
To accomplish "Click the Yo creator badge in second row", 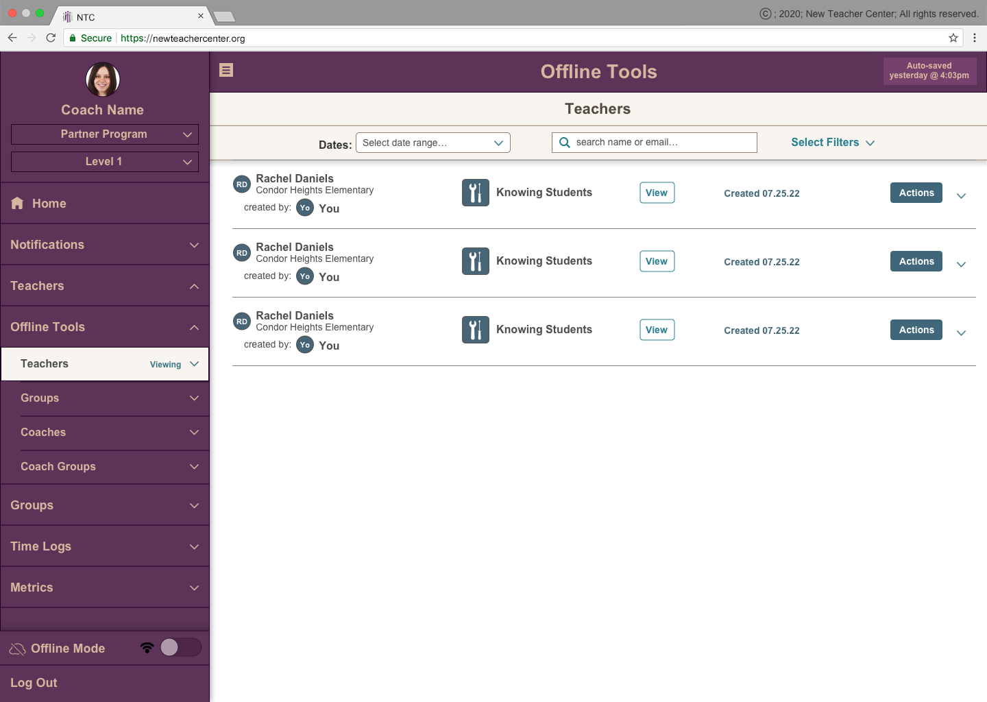I will 305,276.
